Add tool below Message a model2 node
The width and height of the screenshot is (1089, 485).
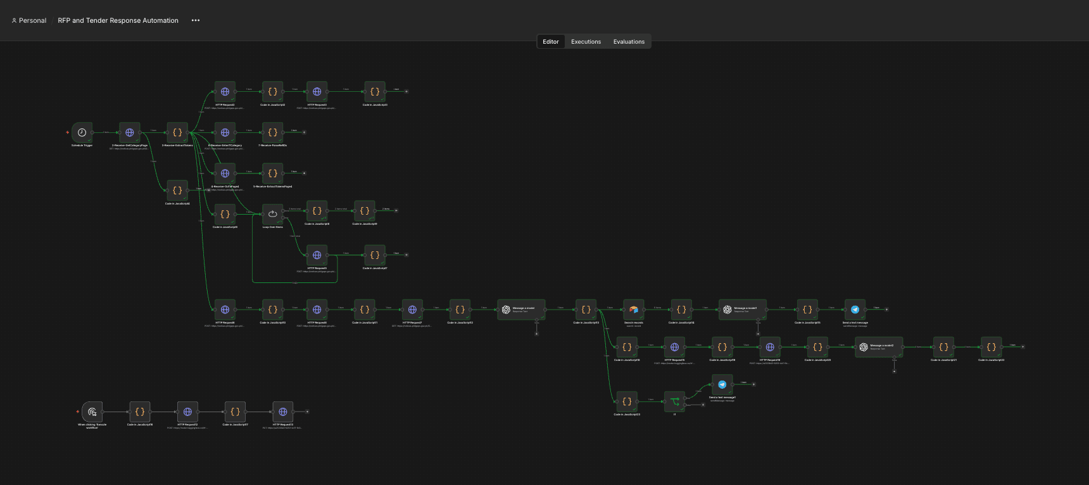[x=894, y=372]
